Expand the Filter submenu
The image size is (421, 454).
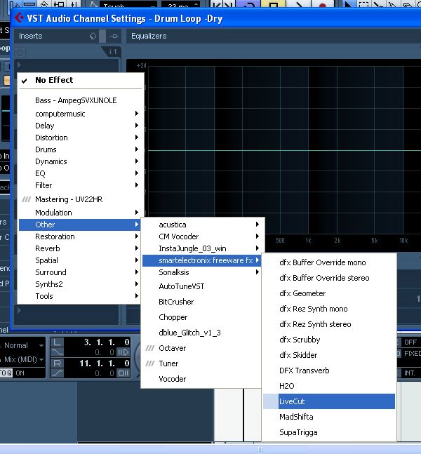click(x=81, y=185)
